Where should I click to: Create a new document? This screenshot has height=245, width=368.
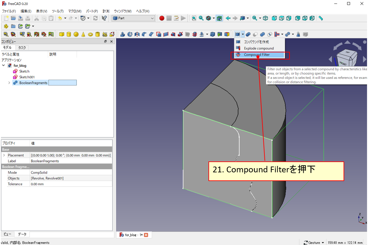tap(6, 18)
